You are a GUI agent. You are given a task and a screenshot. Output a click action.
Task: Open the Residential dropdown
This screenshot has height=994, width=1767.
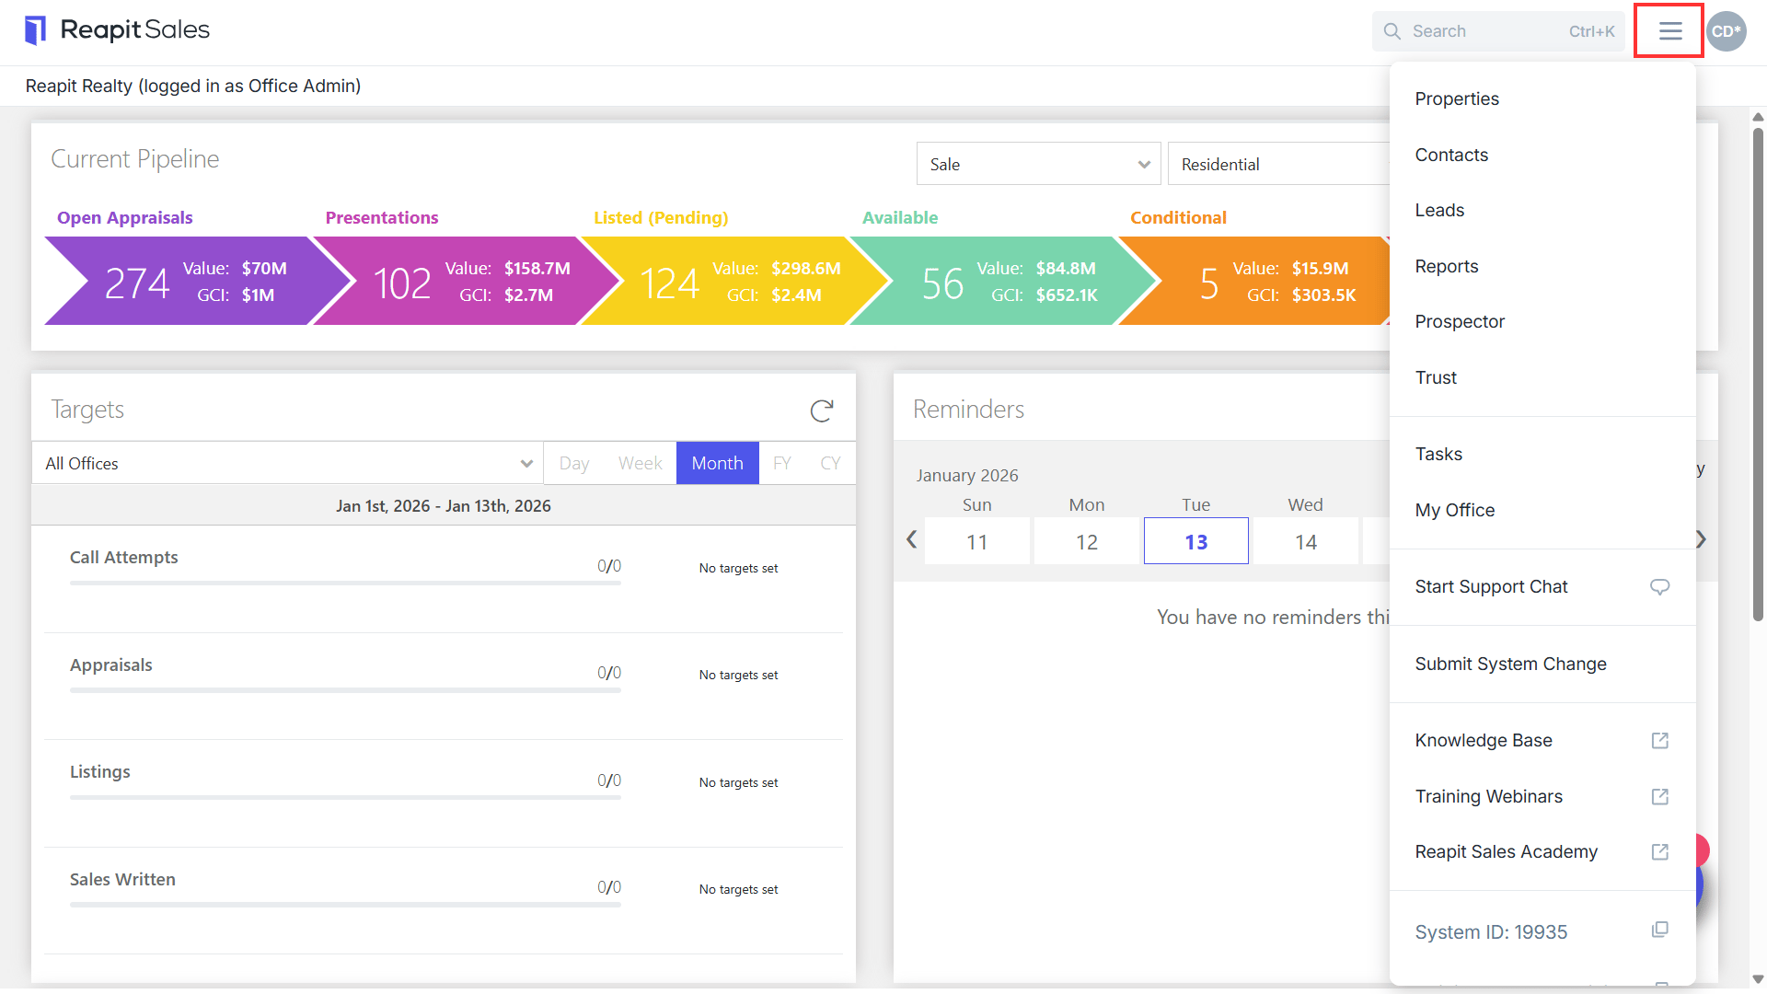(1279, 164)
